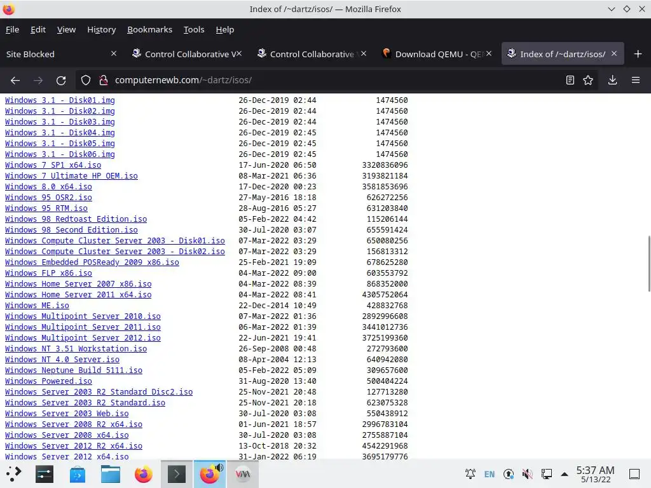This screenshot has height=488, width=651.
Task: Download Windows Compute Cluster Server 2003 - Disk01.iso
Action: 115,240
